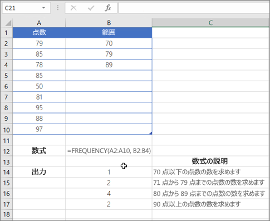Click the 90 点以上 description cell
The height and width of the screenshot is (221, 270).
pos(210,204)
